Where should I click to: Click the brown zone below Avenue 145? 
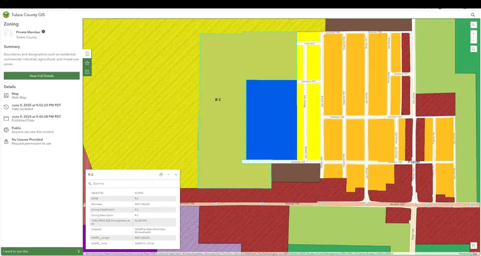pyautogui.click(x=295, y=172)
